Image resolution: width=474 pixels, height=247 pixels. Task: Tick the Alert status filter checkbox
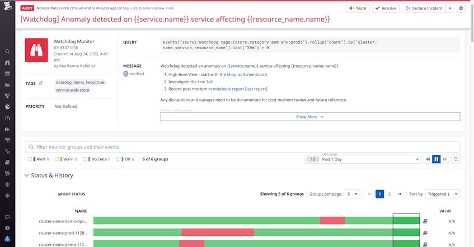click(30, 159)
